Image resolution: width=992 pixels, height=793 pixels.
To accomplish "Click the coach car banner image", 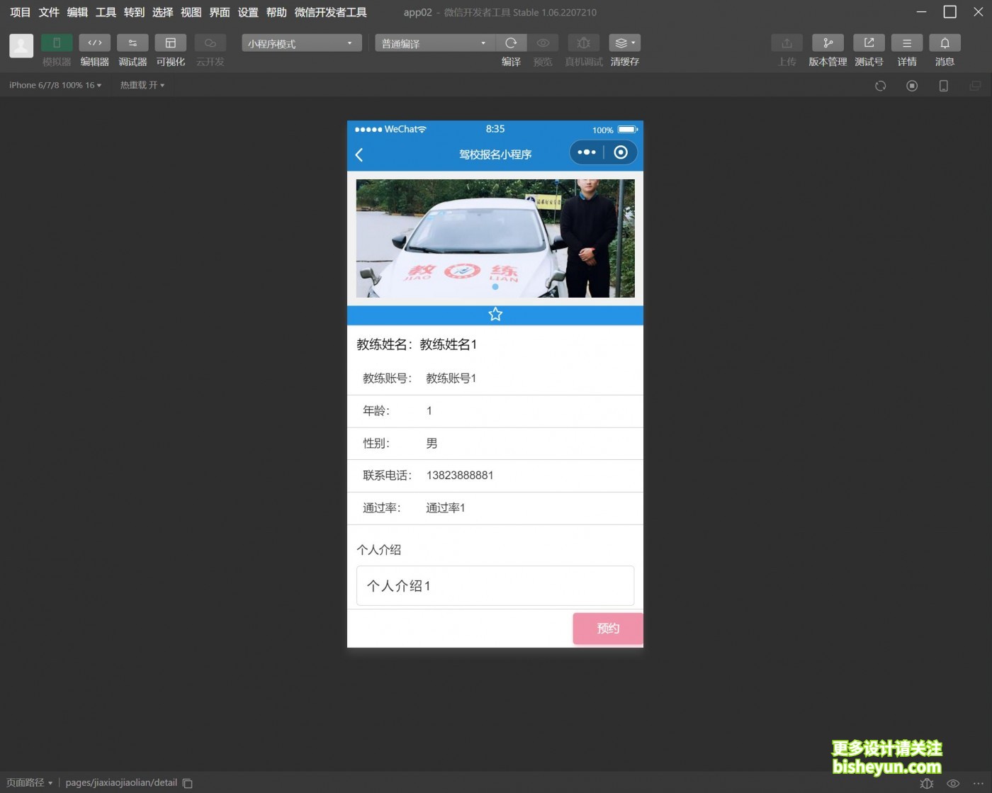I will (495, 238).
